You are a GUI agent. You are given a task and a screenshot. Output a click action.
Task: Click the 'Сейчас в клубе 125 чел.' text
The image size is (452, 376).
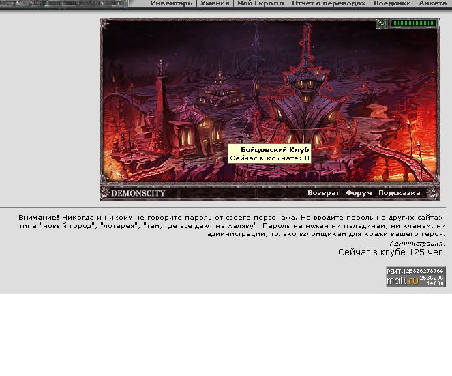[x=392, y=252]
